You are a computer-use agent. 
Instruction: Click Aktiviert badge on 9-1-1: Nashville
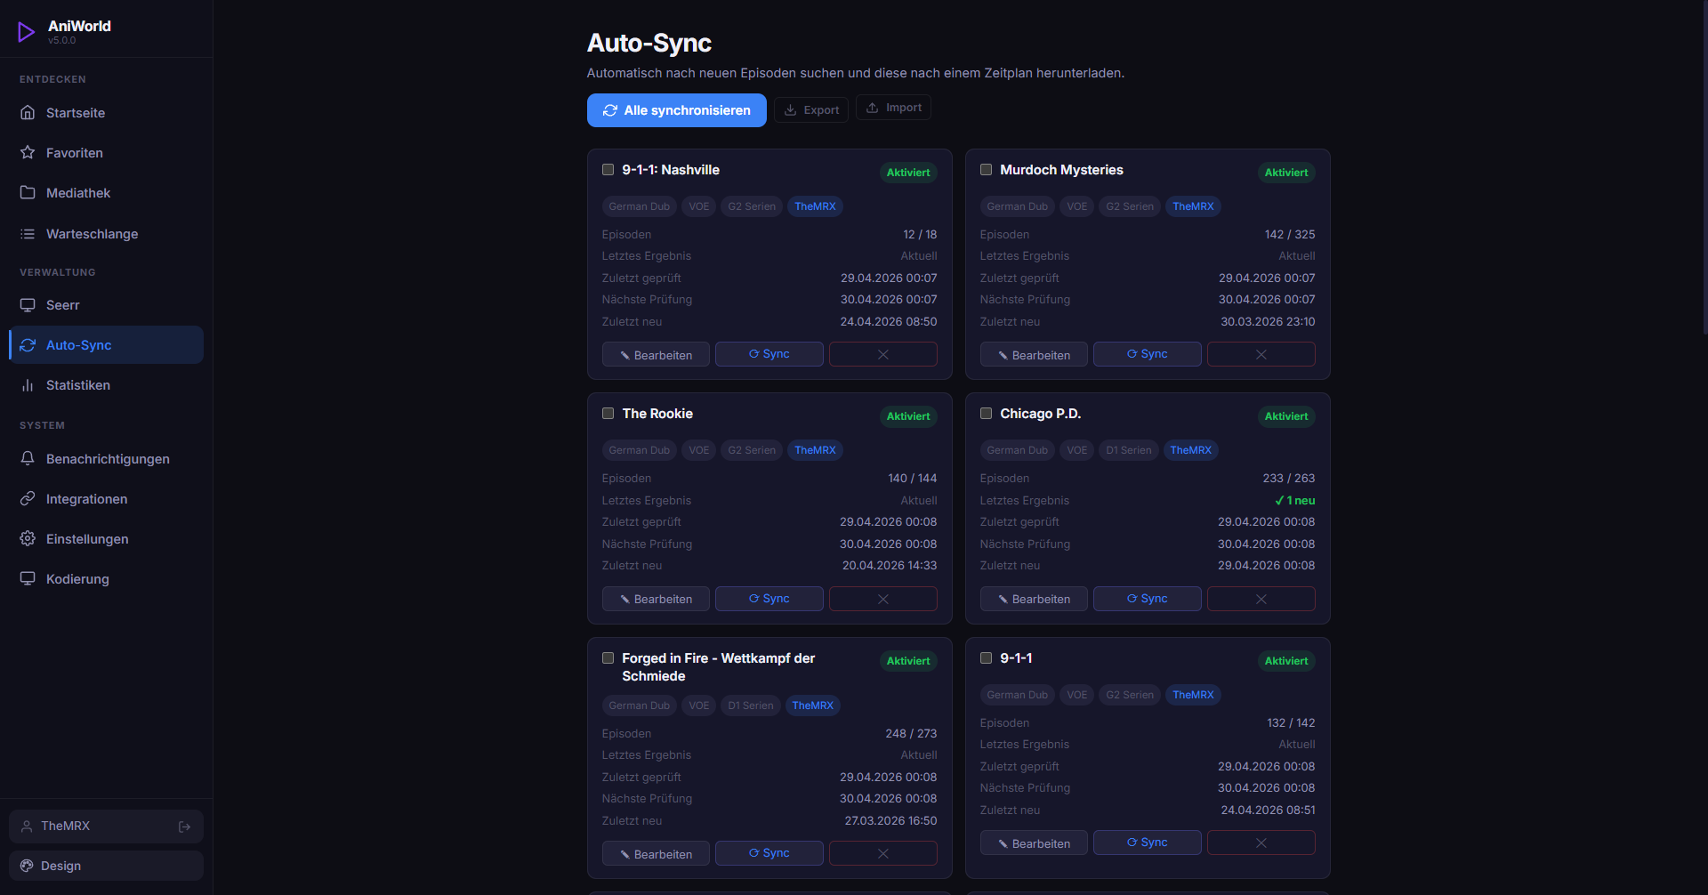coord(908,173)
